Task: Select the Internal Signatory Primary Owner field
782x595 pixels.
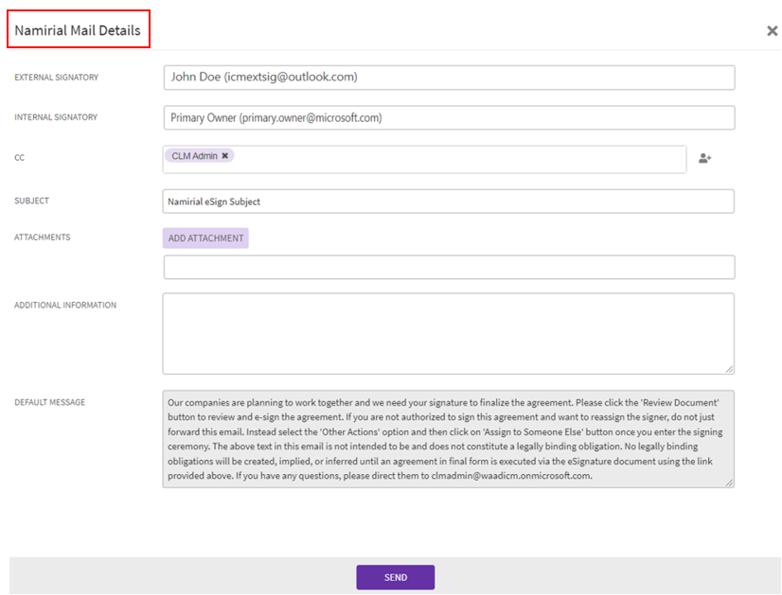Action: click(449, 118)
